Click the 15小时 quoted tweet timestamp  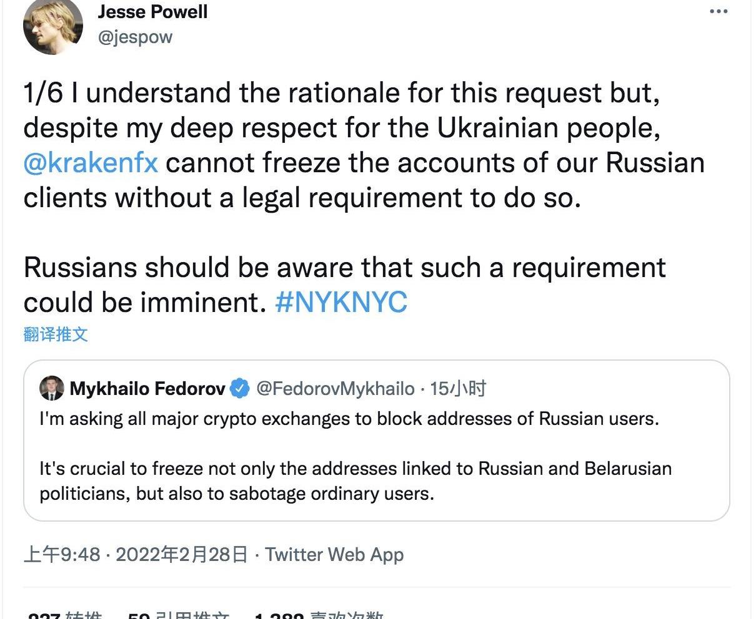(458, 389)
